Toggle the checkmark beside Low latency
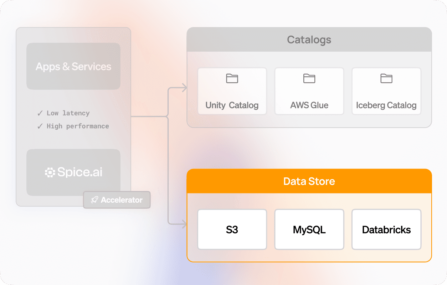 point(40,113)
